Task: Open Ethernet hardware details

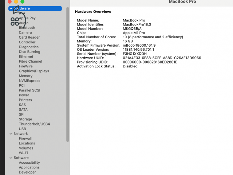Action: [26, 57]
